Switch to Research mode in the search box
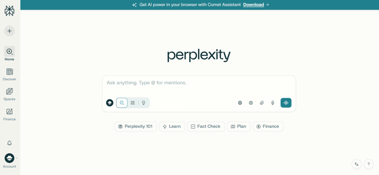 click(x=133, y=103)
